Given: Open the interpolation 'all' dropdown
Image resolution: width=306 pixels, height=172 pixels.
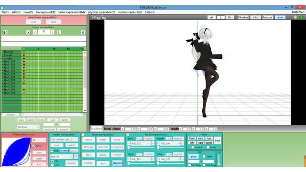Looking at the screenshot, I should pyautogui.click(x=39, y=140).
